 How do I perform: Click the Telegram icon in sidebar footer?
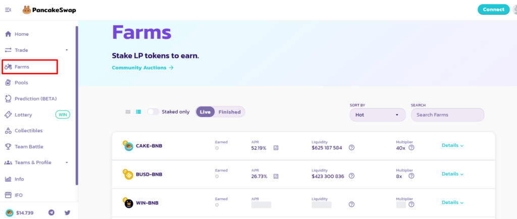(51, 212)
